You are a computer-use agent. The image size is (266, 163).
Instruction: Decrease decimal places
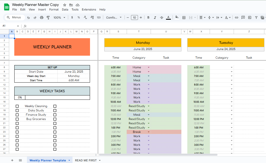[85, 17]
